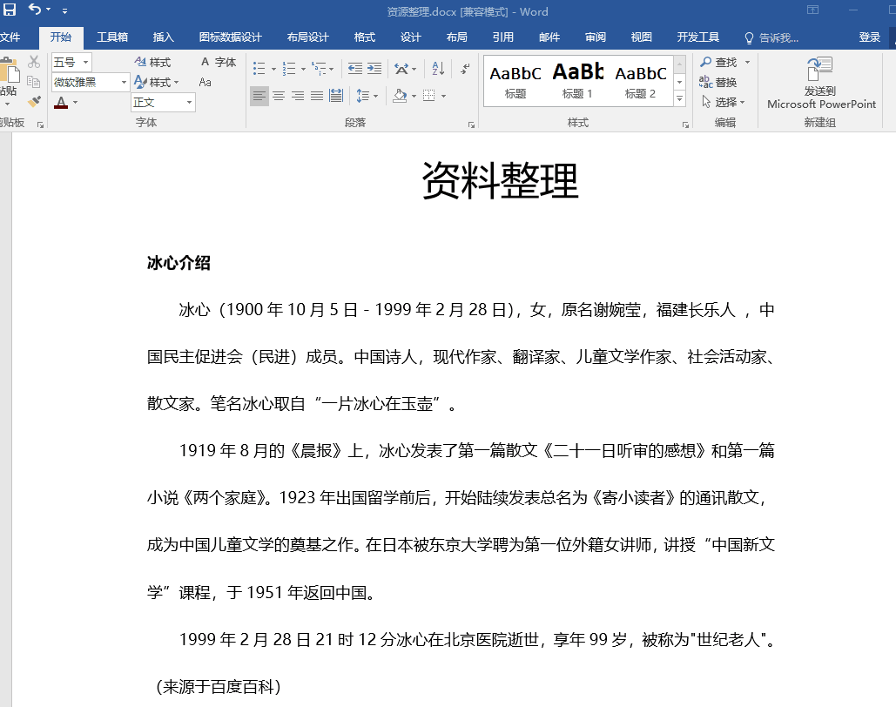Toggle center text alignment
The width and height of the screenshot is (896, 707).
279,96
